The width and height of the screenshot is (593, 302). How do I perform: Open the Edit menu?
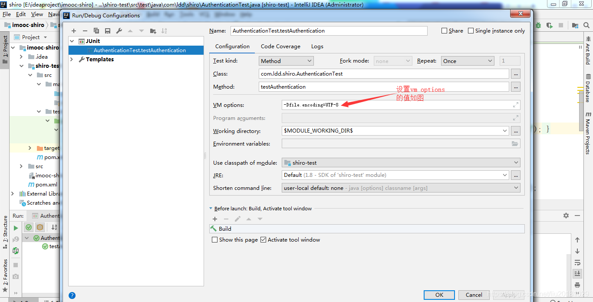pos(21,14)
